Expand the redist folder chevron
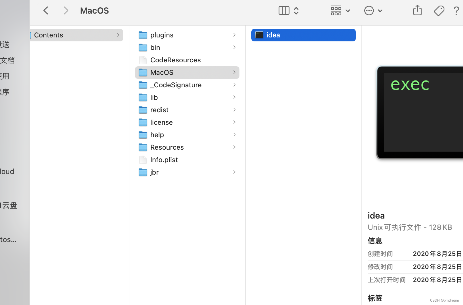The image size is (463, 305). 234,110
